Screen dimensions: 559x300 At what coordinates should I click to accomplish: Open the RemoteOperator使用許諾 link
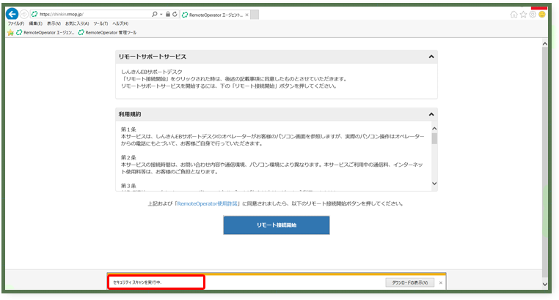207,203
